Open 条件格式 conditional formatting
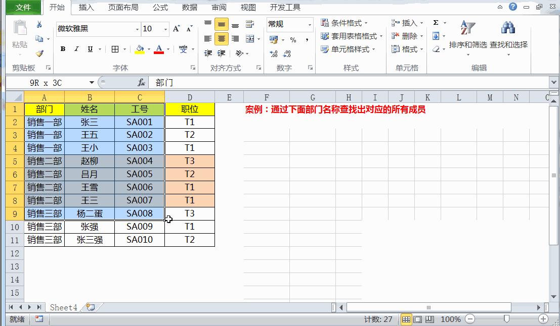This screenshot has height=326, width=560. 346,23
